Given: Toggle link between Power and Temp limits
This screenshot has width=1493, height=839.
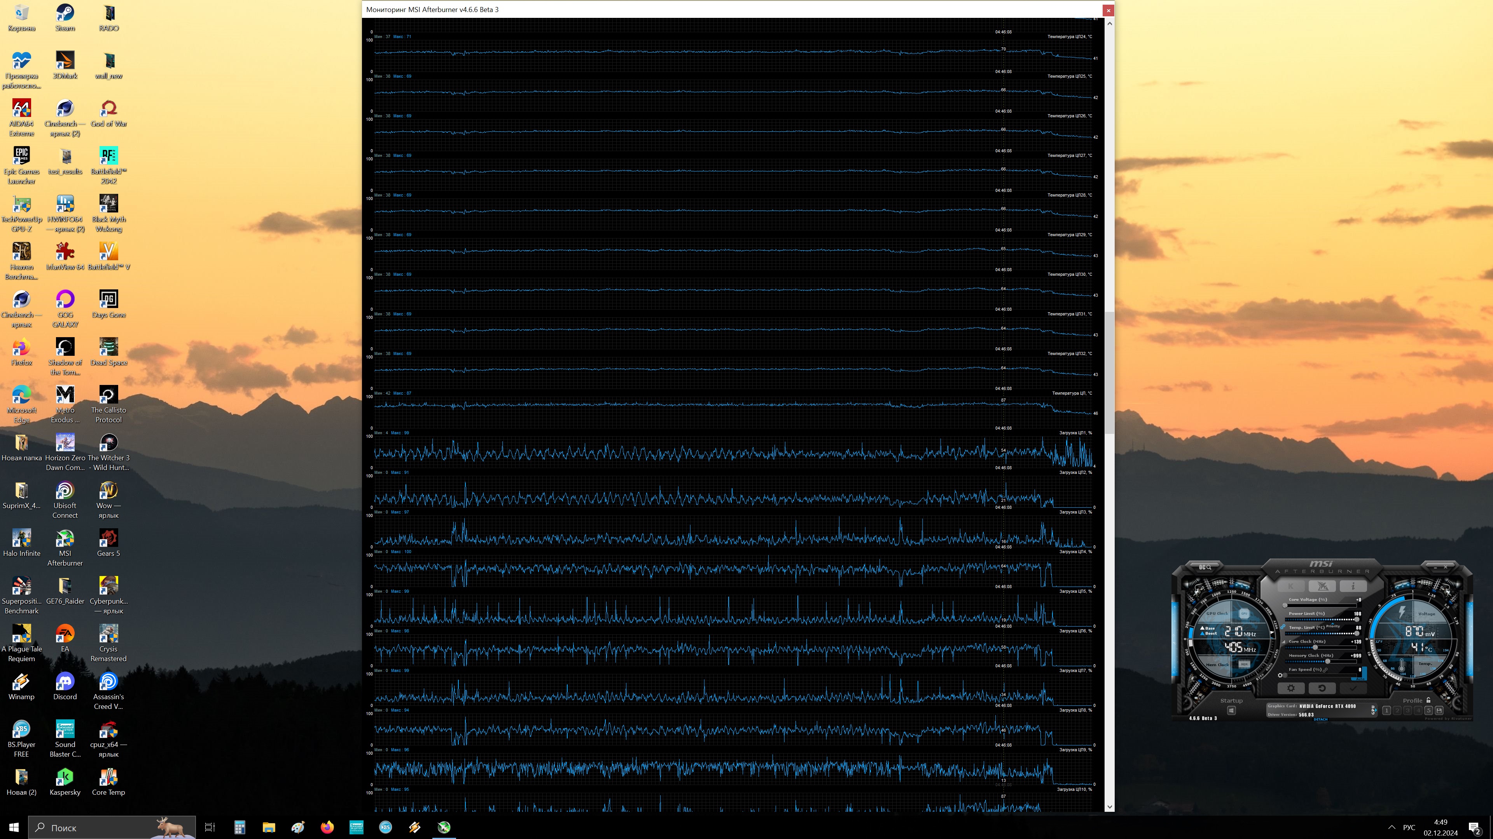Looking at the screenshot, I should pyautogui.click(x=1283, y=627).
